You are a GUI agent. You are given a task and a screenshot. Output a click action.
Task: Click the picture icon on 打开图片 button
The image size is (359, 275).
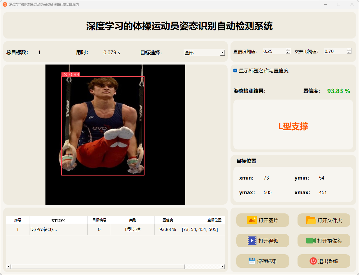[x=252, y=220]
